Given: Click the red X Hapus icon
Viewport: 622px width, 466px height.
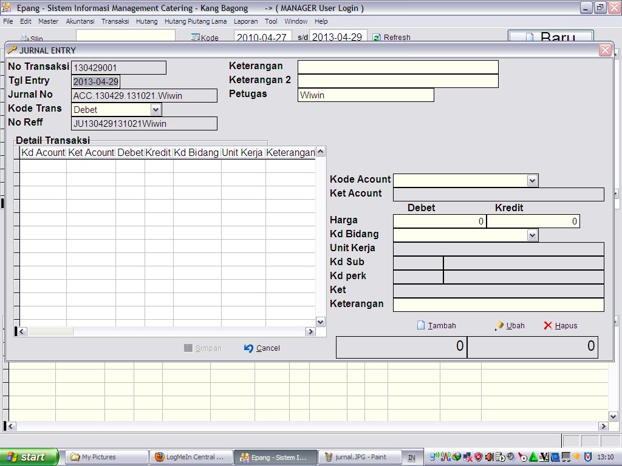Looking at the screenshot, I should click(548, 326).
